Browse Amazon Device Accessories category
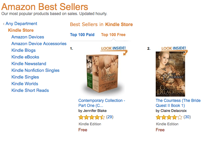 tap(39, 44)
